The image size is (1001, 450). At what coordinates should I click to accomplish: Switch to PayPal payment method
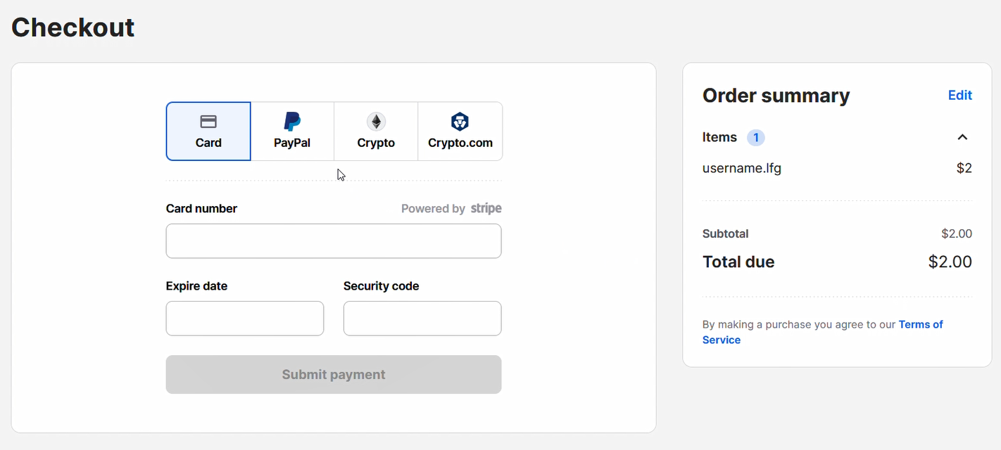click(292, 131)
